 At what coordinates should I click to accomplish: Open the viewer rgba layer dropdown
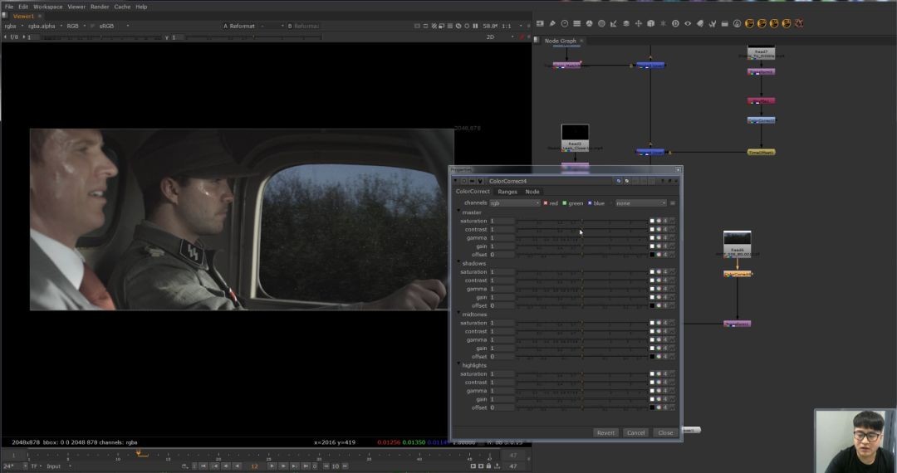[x=14, y=26]
